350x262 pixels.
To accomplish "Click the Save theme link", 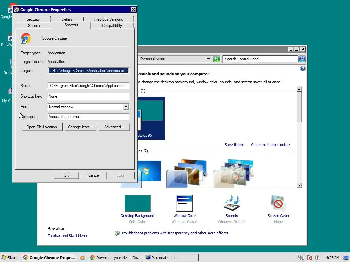I will coord(234,145).
